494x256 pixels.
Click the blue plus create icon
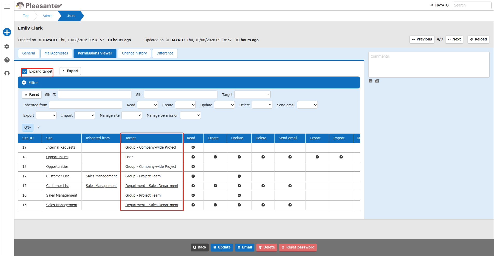[7, 32]
